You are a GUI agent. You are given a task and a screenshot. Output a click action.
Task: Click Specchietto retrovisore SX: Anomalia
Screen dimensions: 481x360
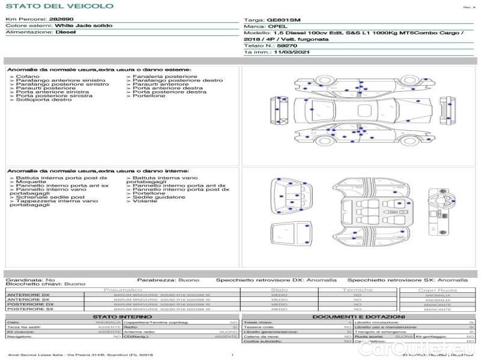pyautogui.click(x=408, y=280)
